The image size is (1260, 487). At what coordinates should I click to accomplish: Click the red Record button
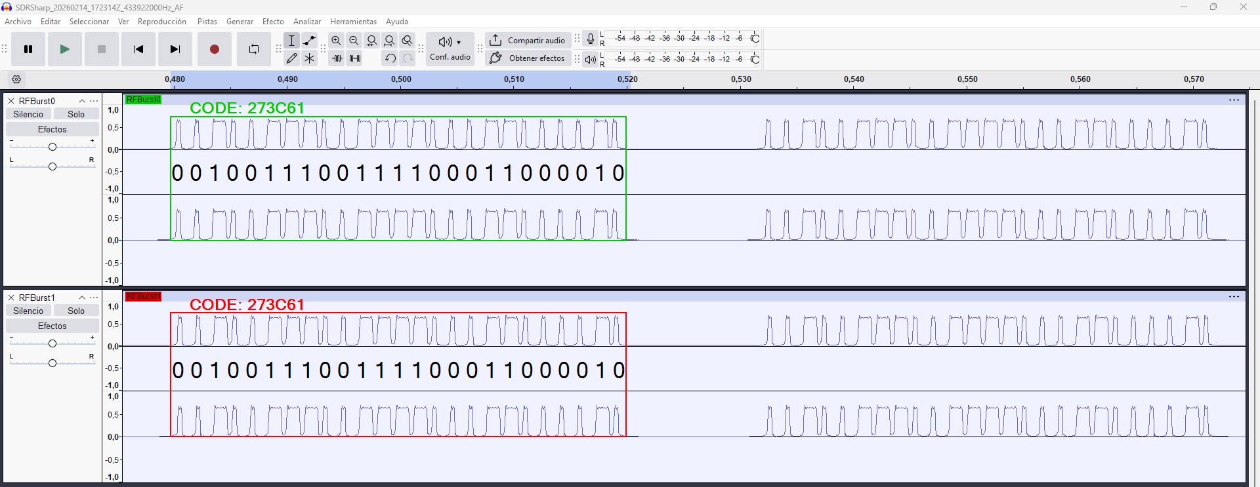tap(214, 49)
